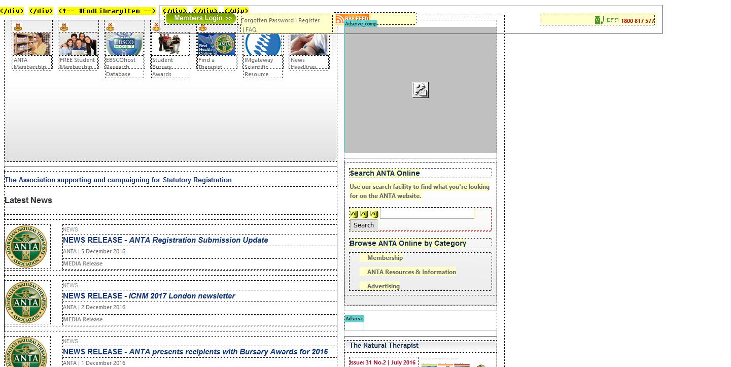Image resolution: width=731 pixels, height=367 pixels.
Task: Click the FAQ link
Action: pos(251,29)
